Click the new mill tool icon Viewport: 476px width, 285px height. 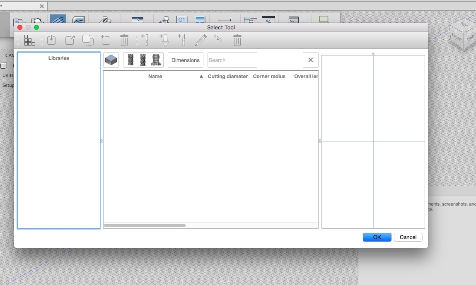tap(145, 40)
